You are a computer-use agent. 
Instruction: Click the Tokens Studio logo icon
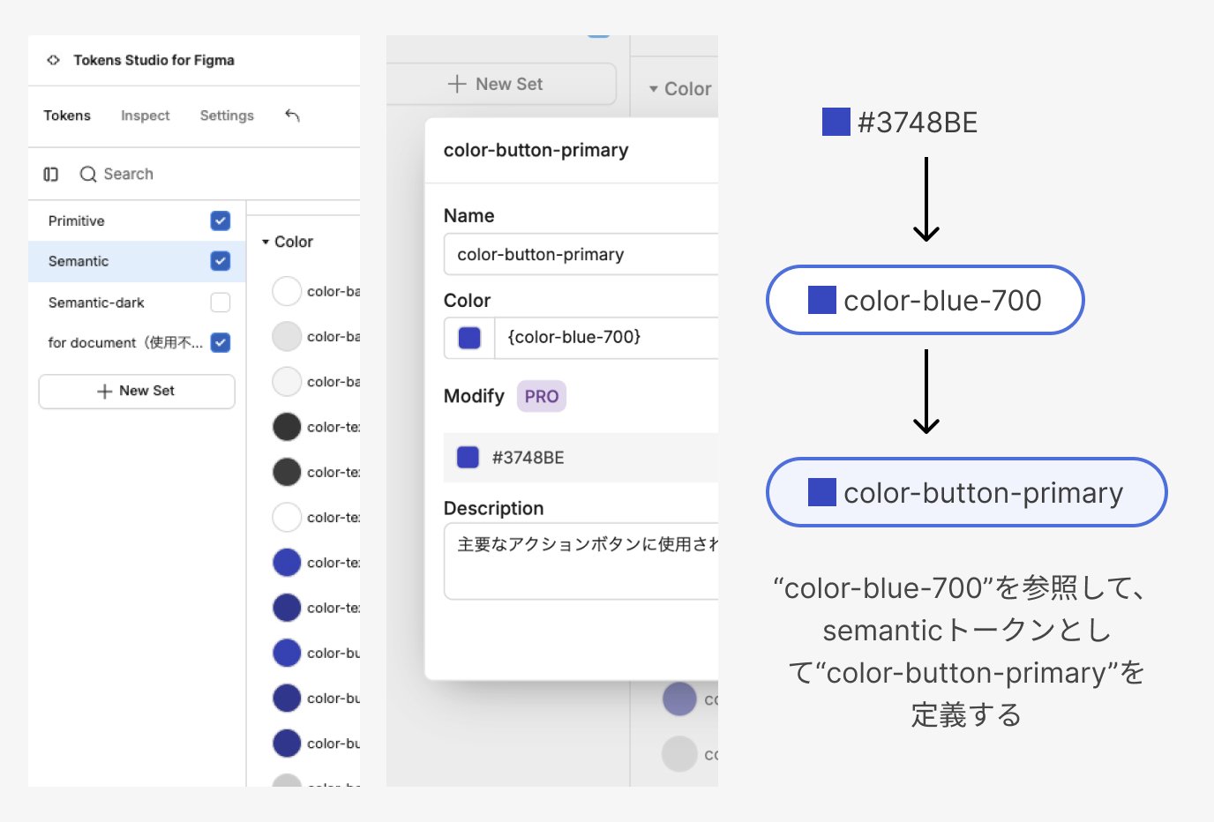click(54, 60)
